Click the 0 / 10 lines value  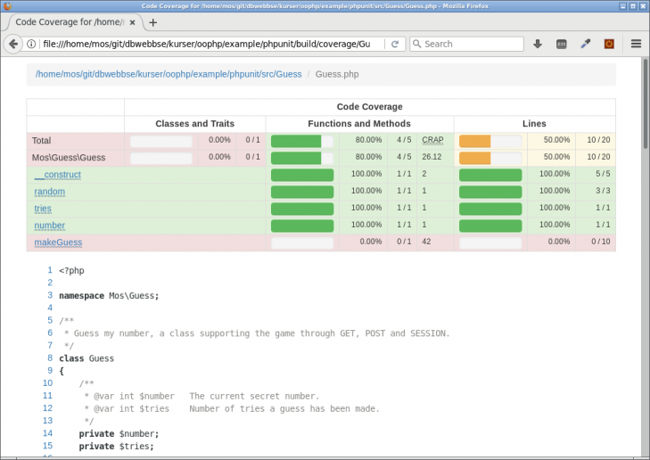[x=601, y=242]
